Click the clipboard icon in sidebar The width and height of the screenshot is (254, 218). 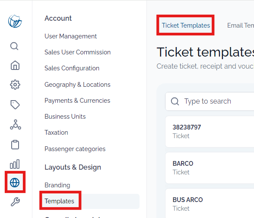coord(15,145)
